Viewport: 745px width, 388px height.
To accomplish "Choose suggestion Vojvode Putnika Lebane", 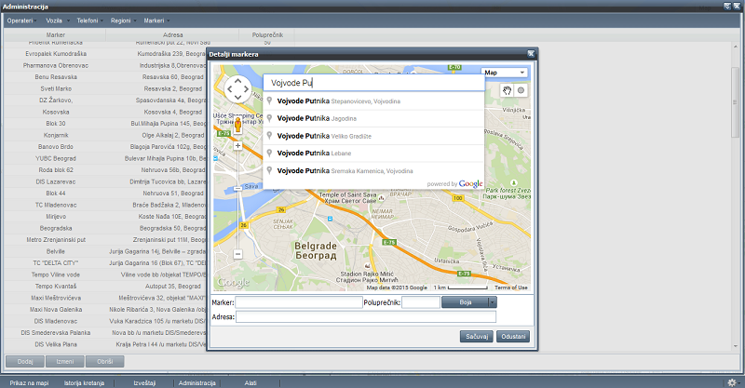I will pos(374,153).
